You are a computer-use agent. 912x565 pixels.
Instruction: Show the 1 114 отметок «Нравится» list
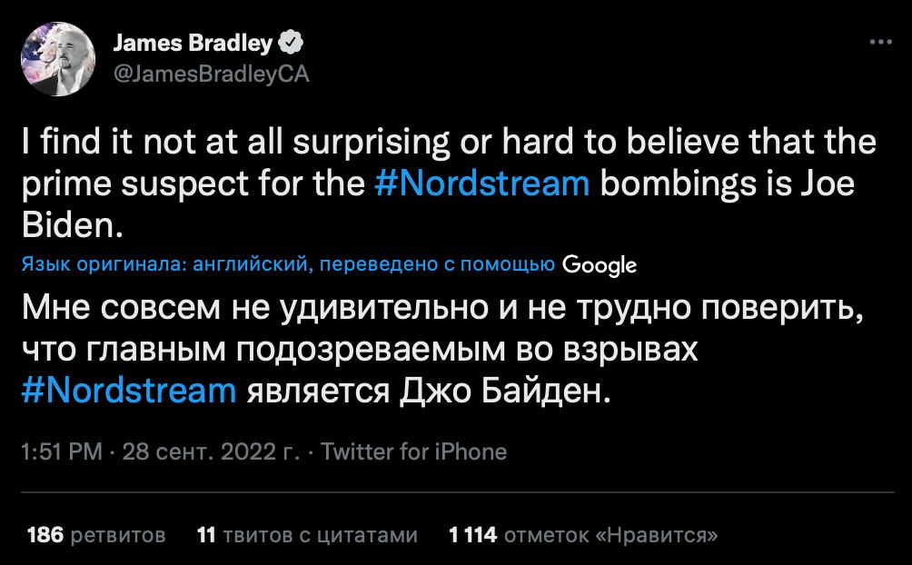pyautogui.click(x=584, y=535)
